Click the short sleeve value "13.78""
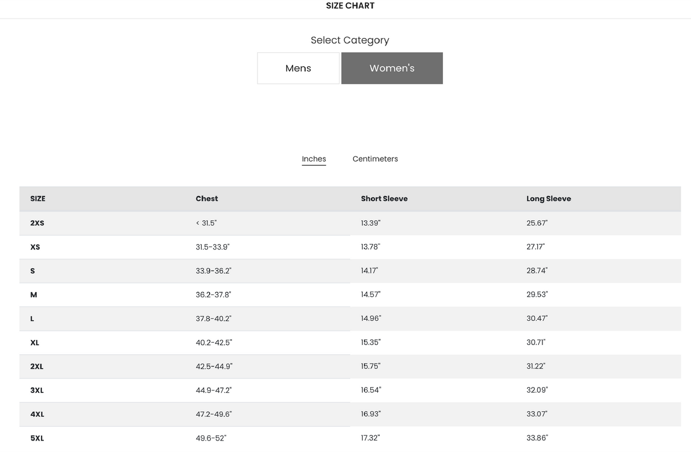 (371, 247)
